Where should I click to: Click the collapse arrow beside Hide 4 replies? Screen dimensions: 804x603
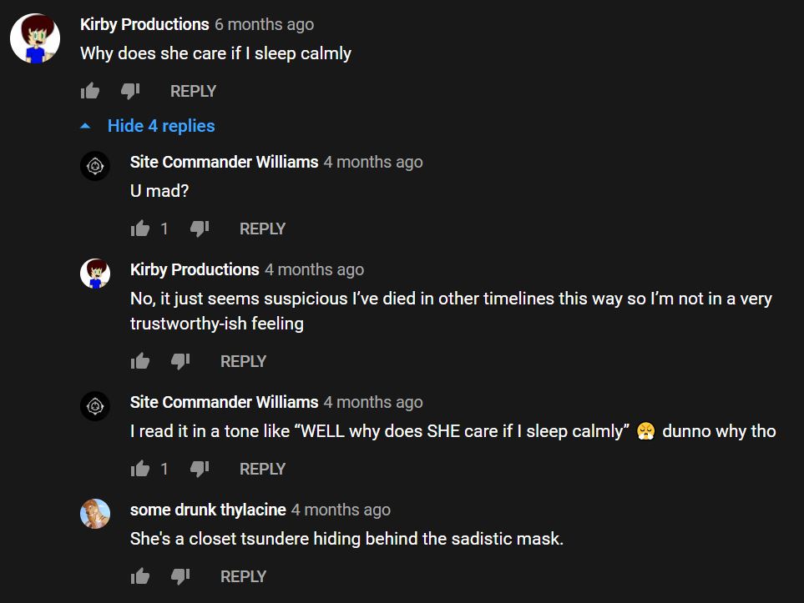pyautogui.click(x=86, y=126)
